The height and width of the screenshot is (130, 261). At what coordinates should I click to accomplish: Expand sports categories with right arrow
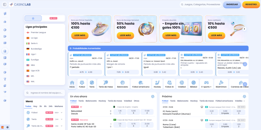click(x=245, y=84)
